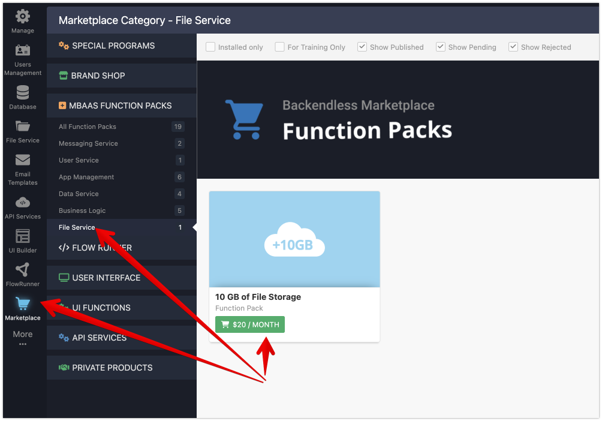The width and height of the screenshot is (602, 421).
Task: Toggle the For Training Only checkbox
Action: click(280, 47)
